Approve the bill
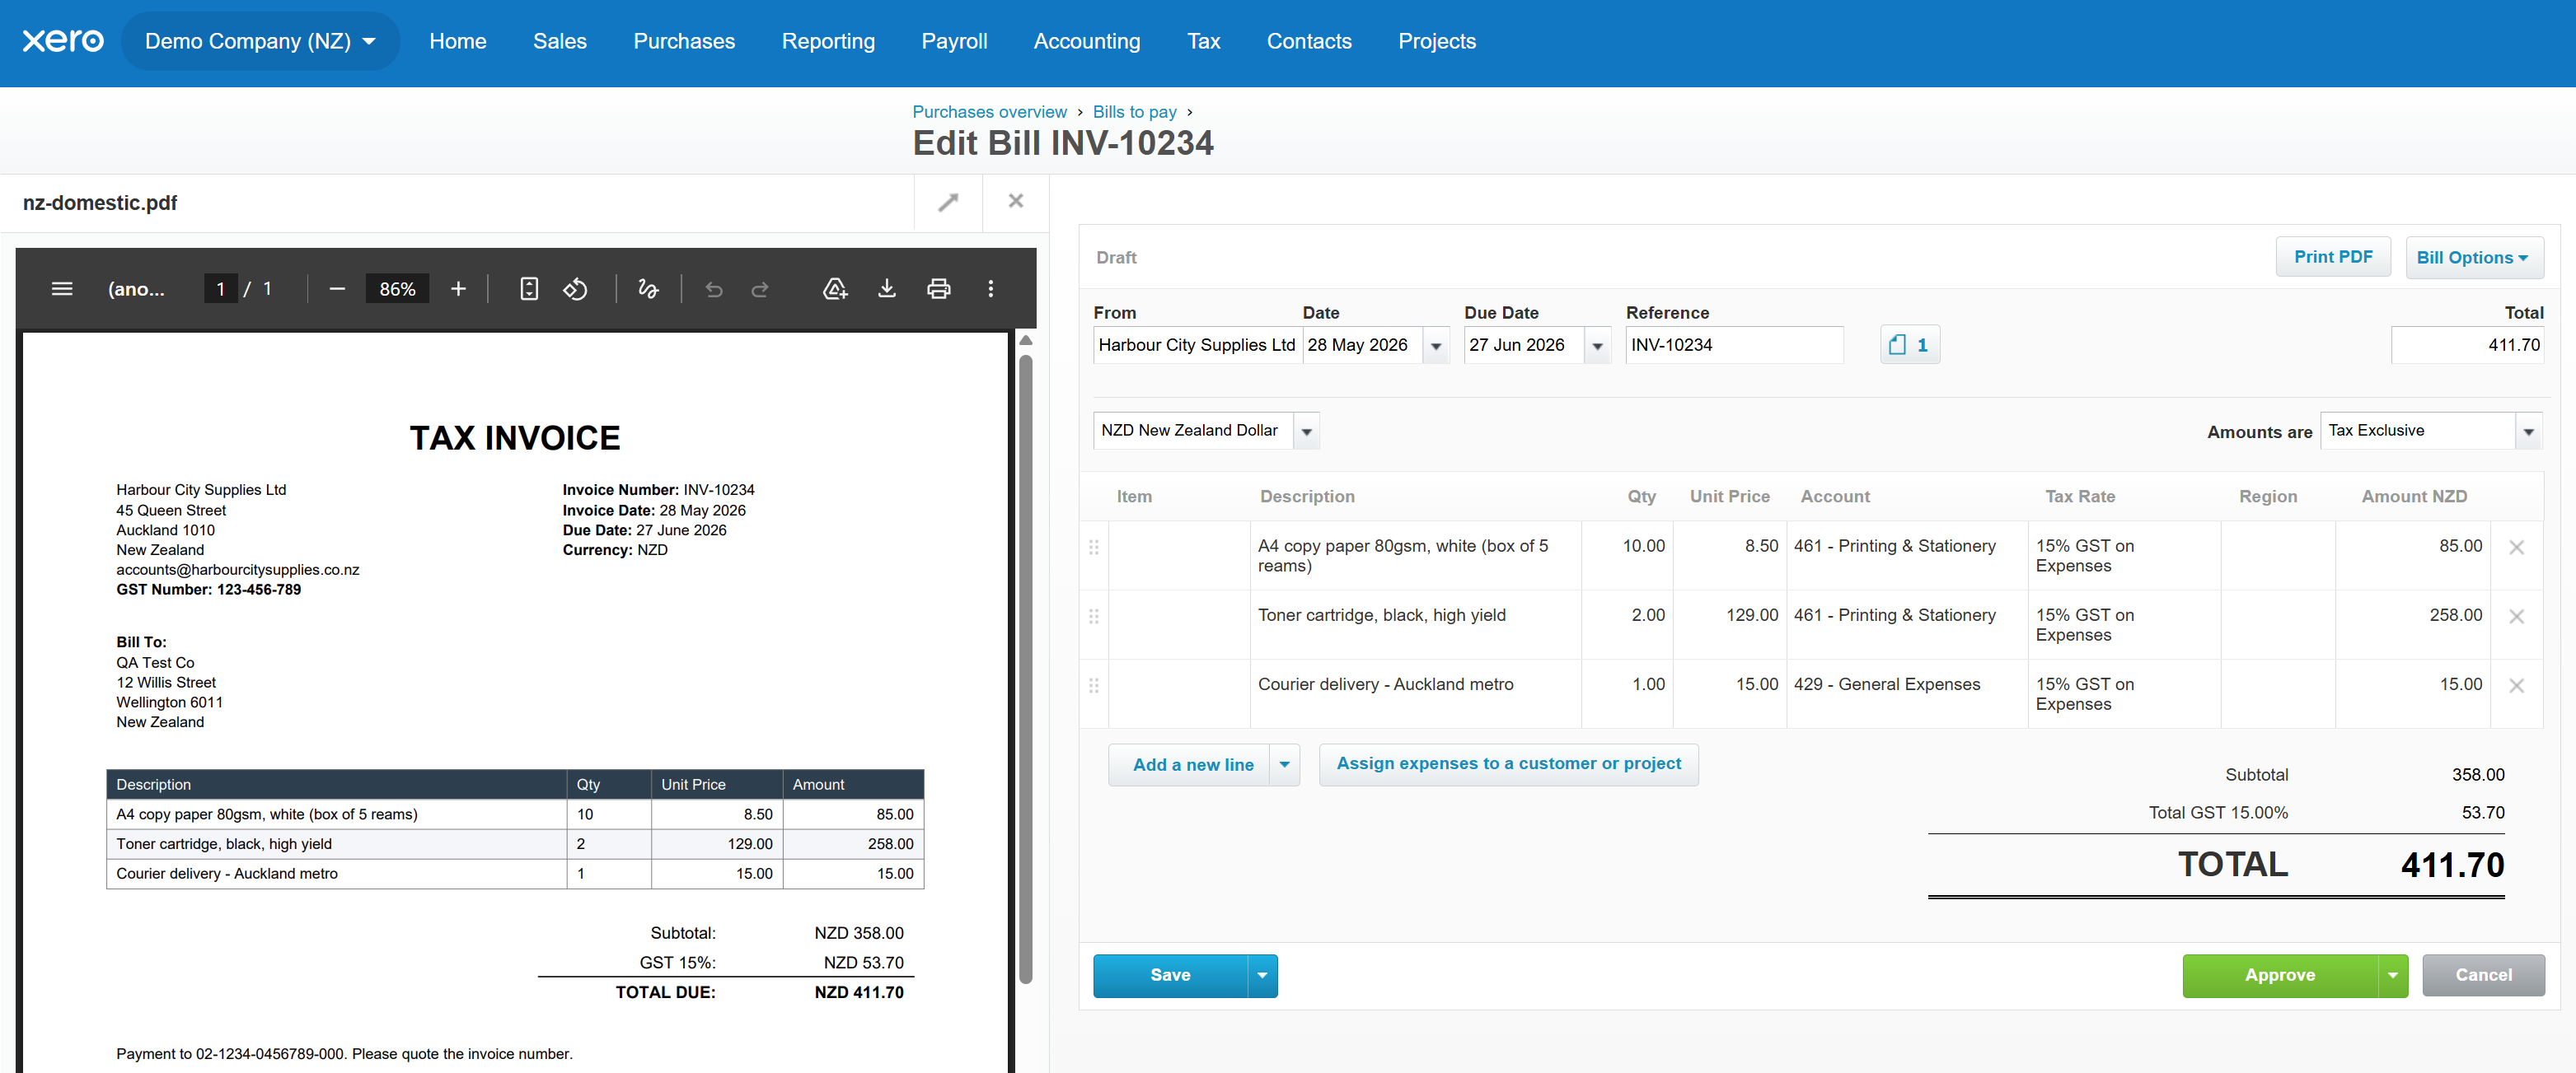Viewport: 2576px width, 1073px height. [x=2279, y=975]
